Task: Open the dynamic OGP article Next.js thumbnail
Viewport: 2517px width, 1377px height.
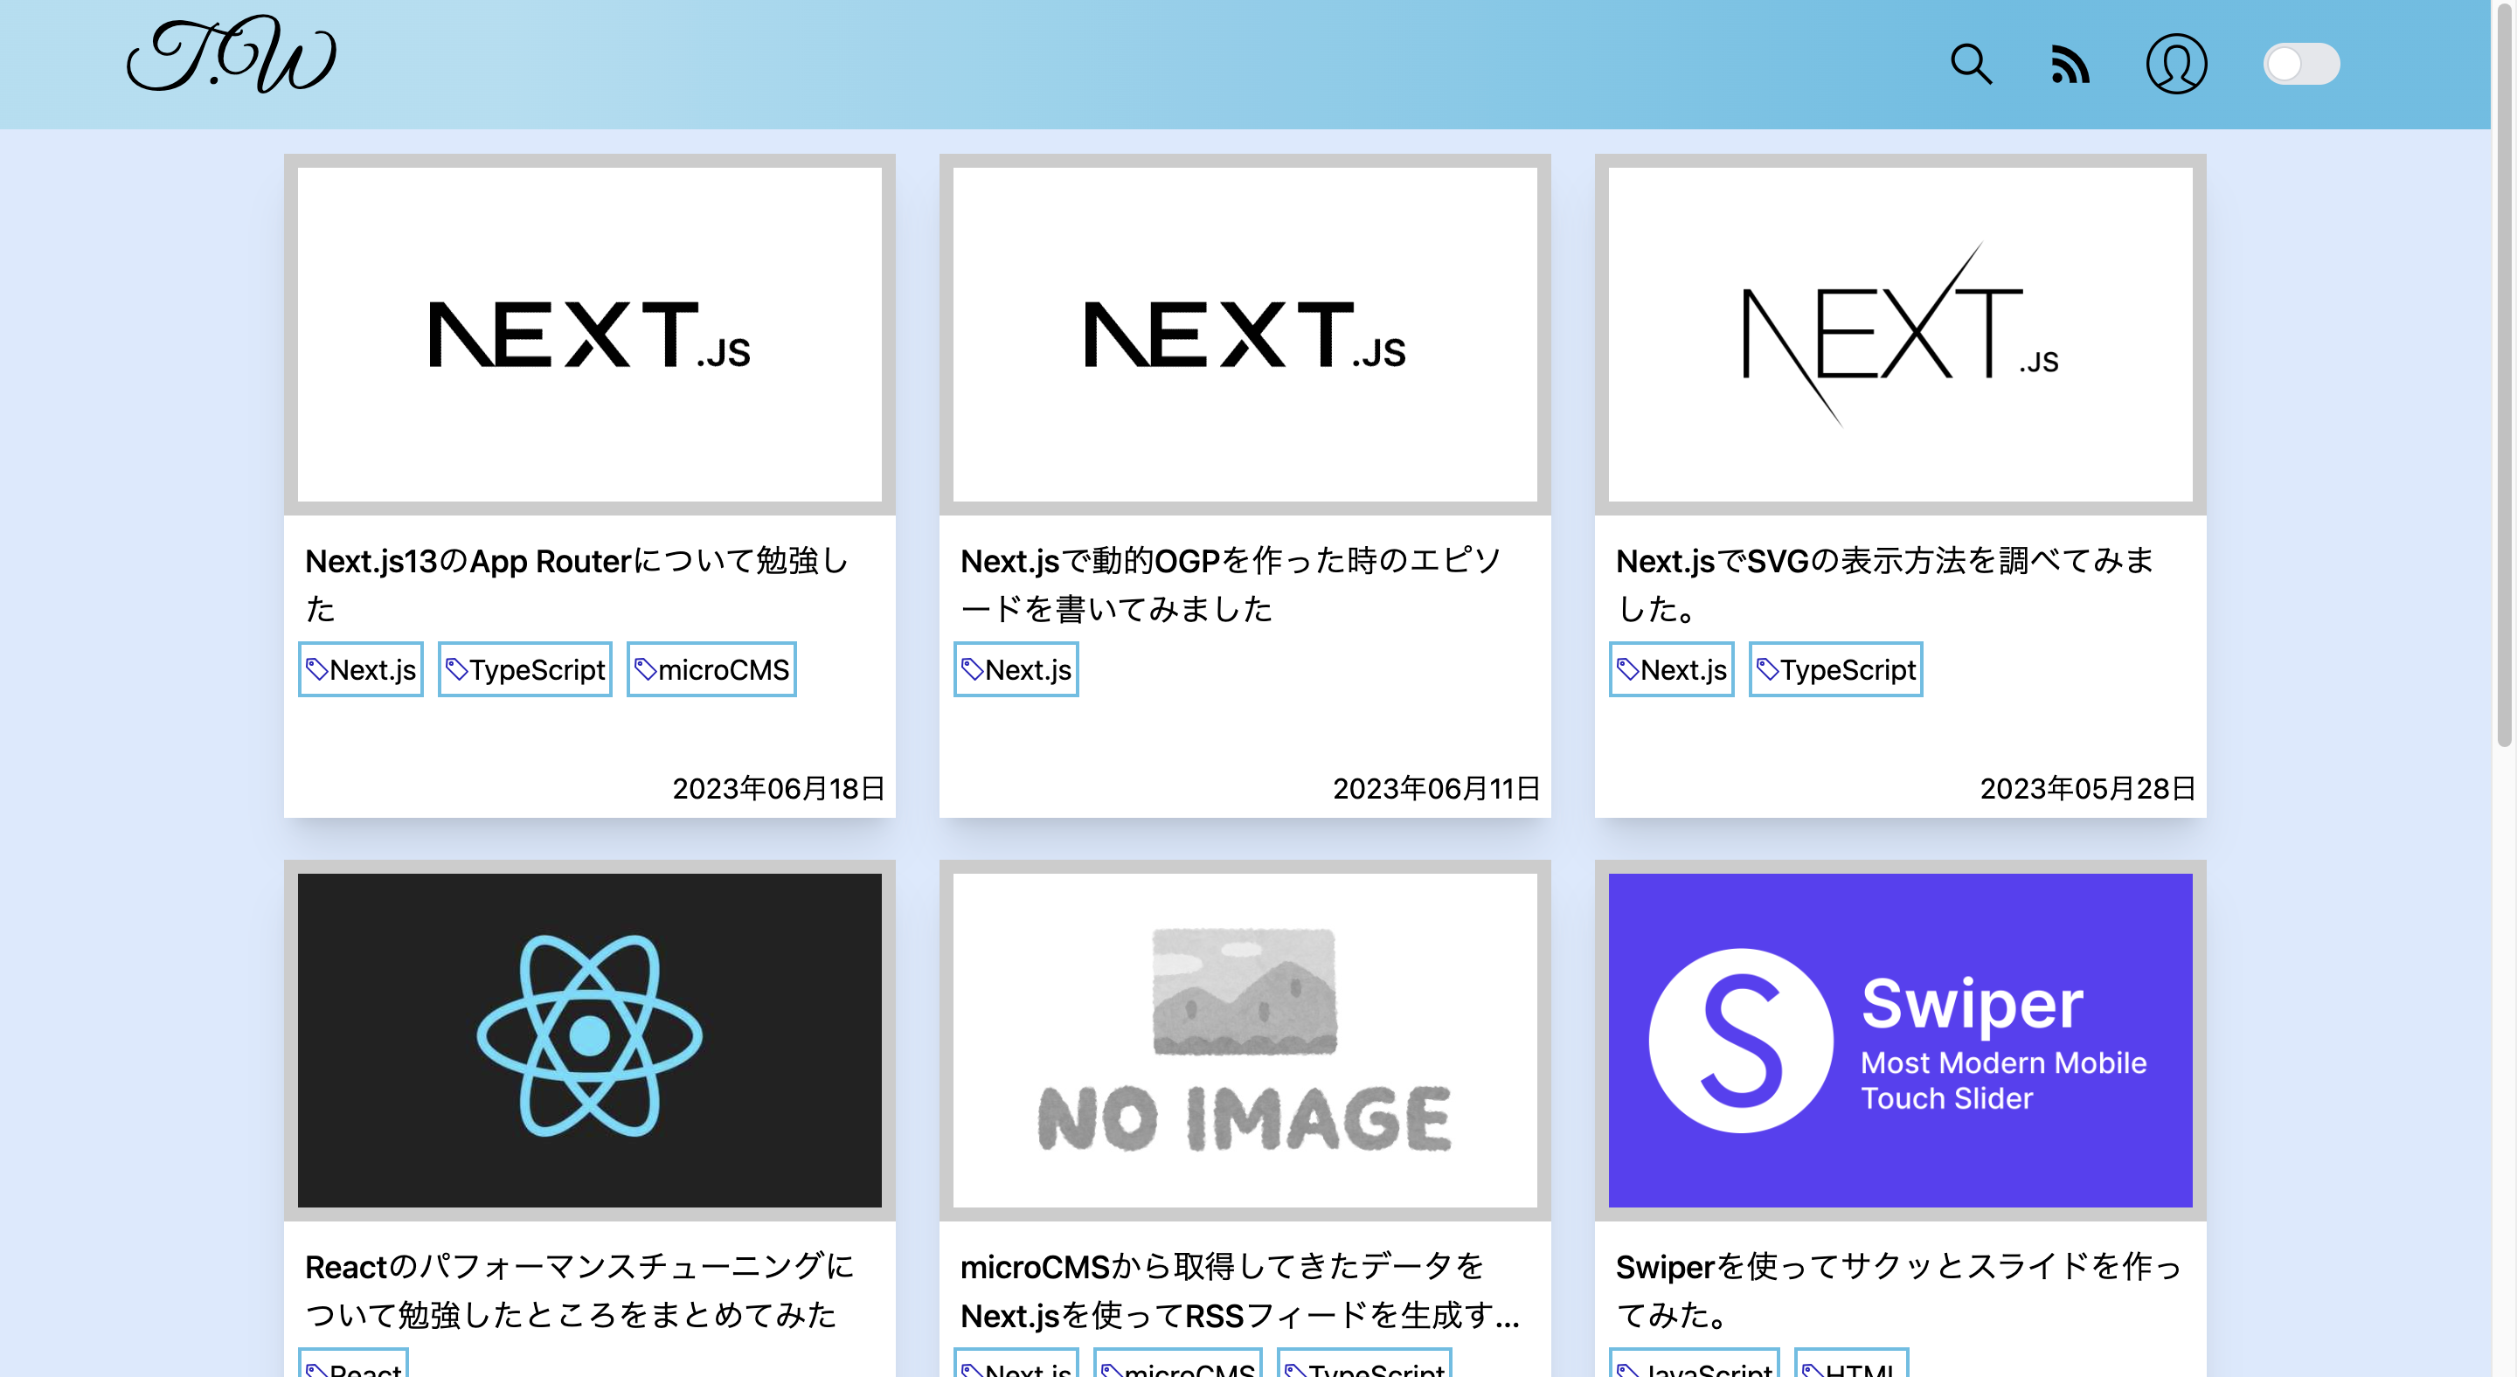Action: 1245,334
